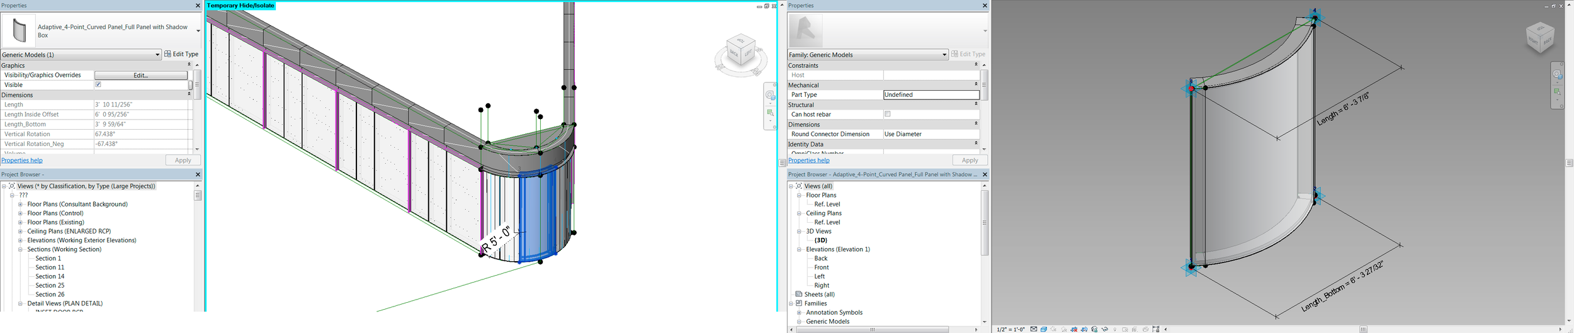This screenshot has width=1574, height=333.
Task: Toggle the Shadows icon in view control bar
Action: click(x=1064, y=329)
